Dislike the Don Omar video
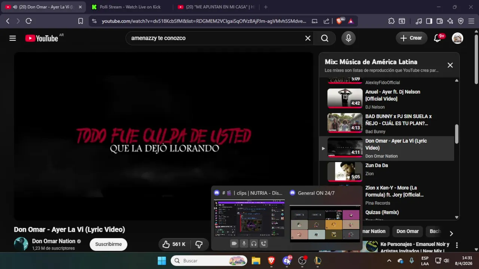Viewport: 479px width, 269px height. pyautogui.click(x=199, y=244)
